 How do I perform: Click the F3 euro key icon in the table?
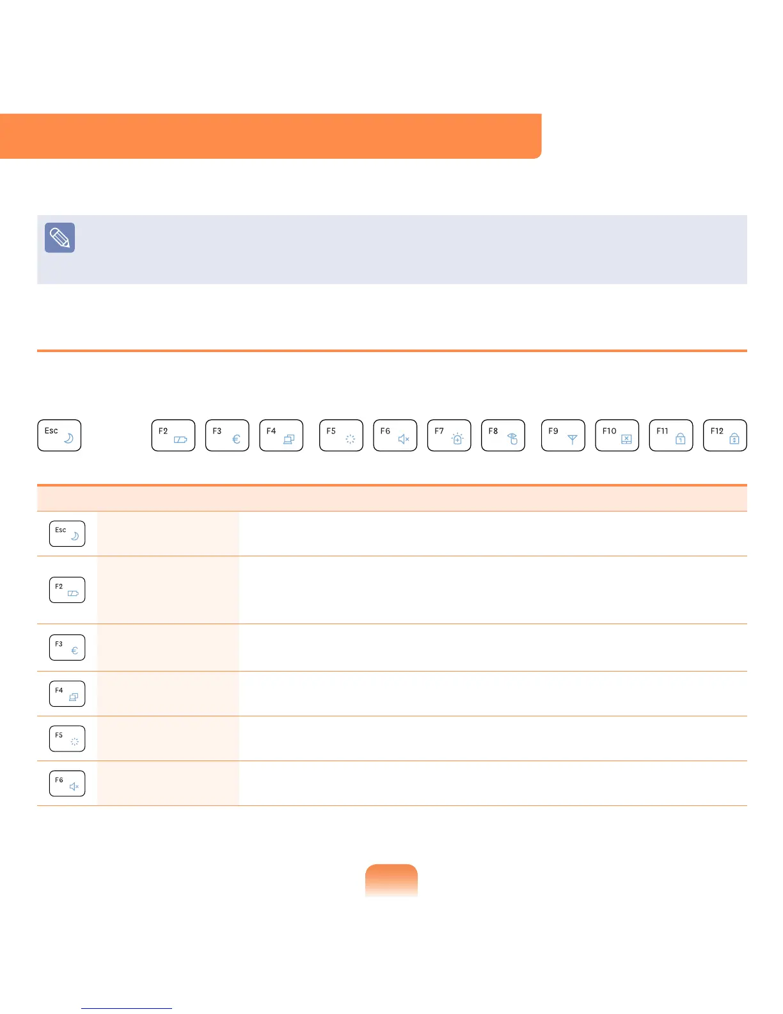click(x=67, y=647)
